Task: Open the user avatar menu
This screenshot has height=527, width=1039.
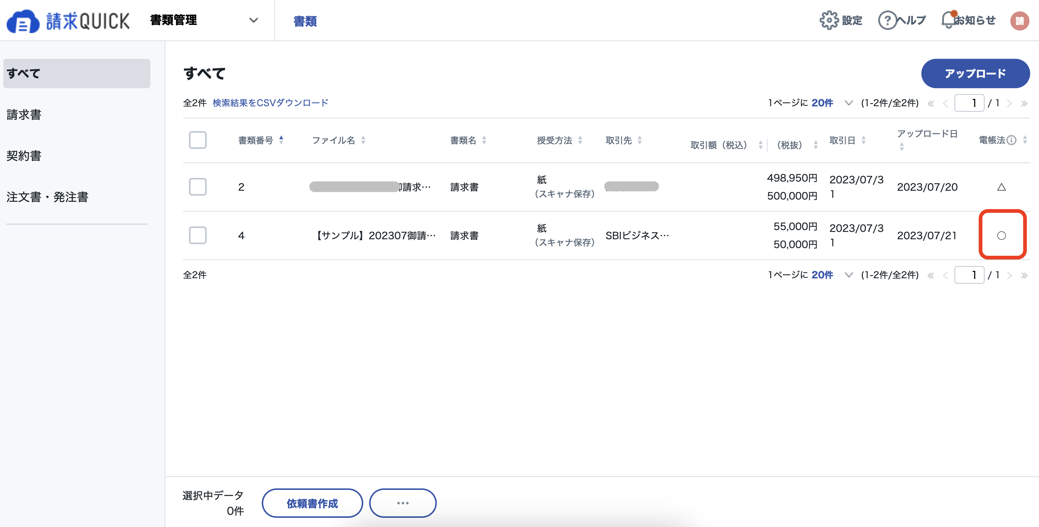Action: pos(1019,21)
